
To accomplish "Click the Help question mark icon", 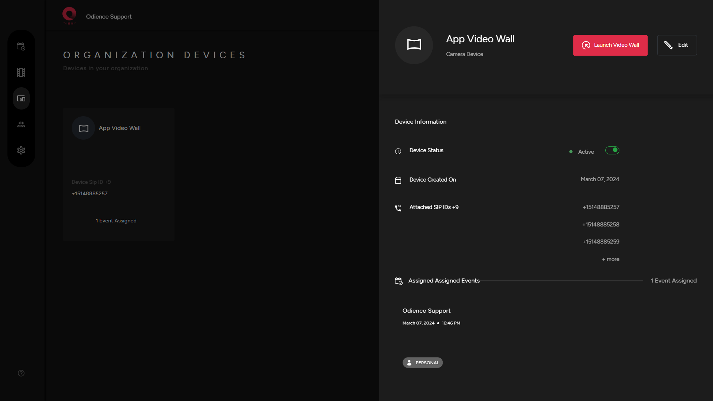I will (x=21, y=373).
